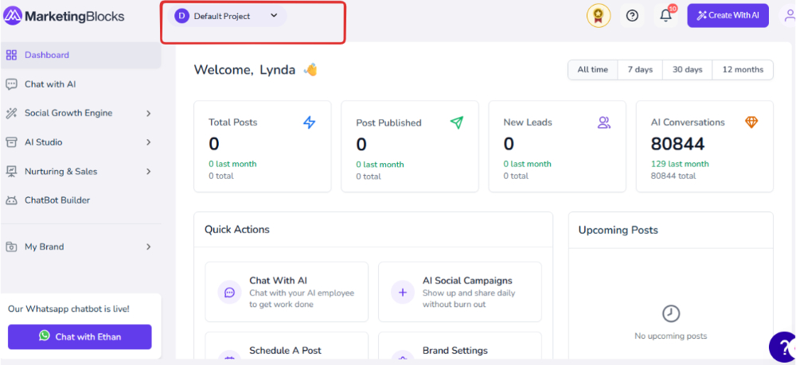The height and width of the screenshot is (365, 796).
Task: Click the New Leads card
Action: coord(557,146)
